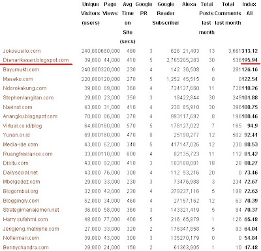Open the Disitu.com link
The height and width of the screenshot is (251, 261).
point(16,163)
